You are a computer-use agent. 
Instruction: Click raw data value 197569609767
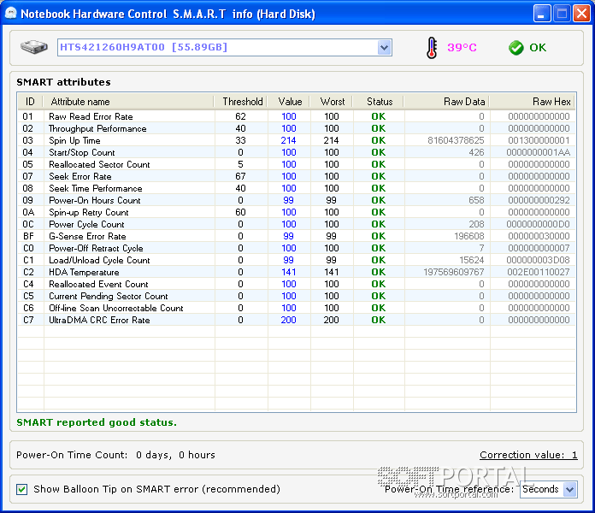pos(453,272)
